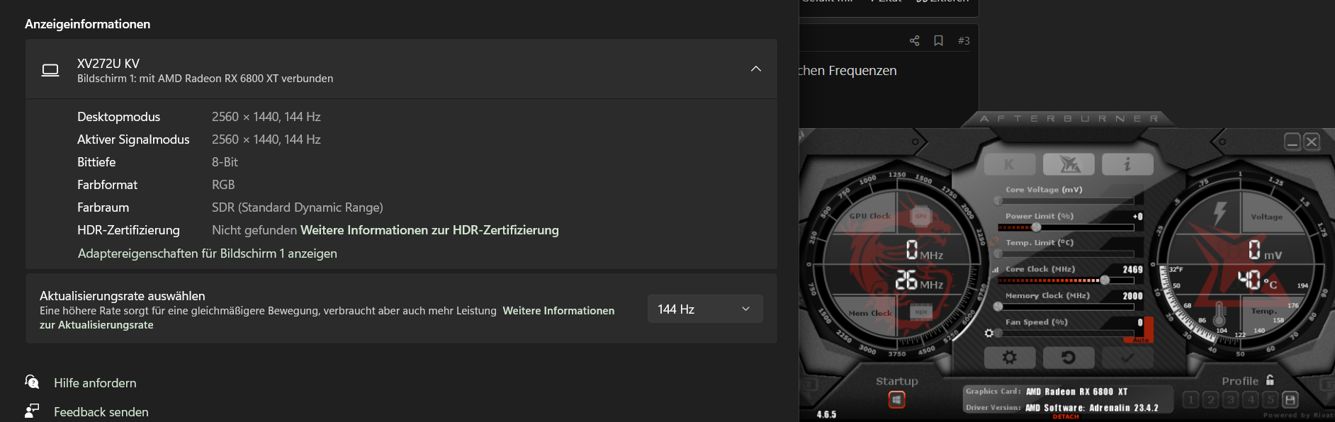The width and height of the screenshot is (1335, 422).
Task: Select Afterburner profile slot 1
Action: click(x=1191, y=400)
